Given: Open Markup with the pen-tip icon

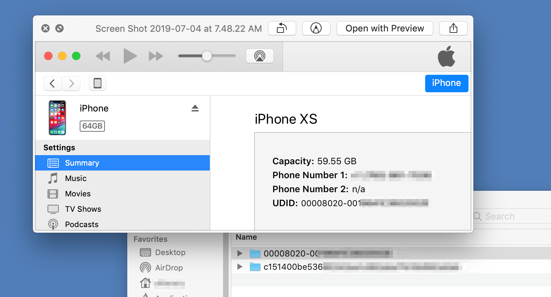Looking at the screenshot, I should [x=316, y=28].
